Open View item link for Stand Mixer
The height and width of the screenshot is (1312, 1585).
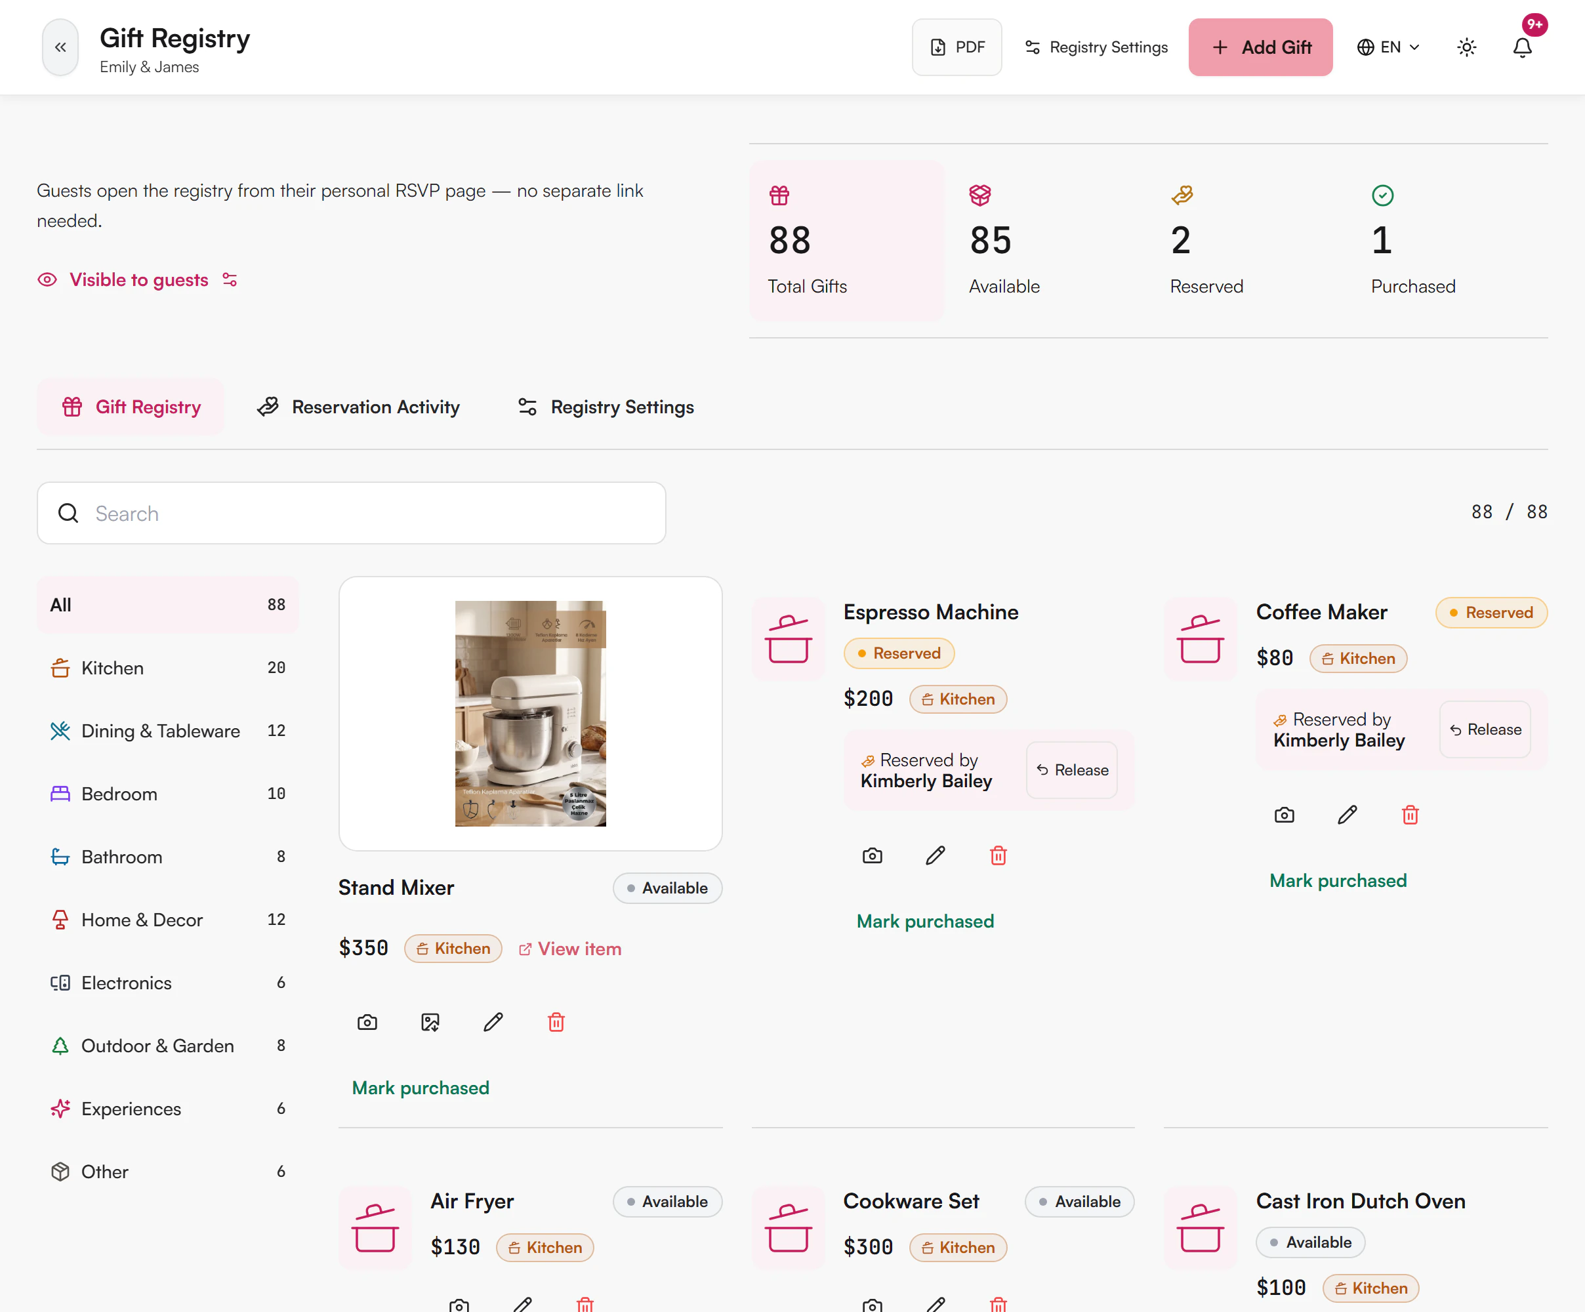pyautogui.click(x=570, y=949)
